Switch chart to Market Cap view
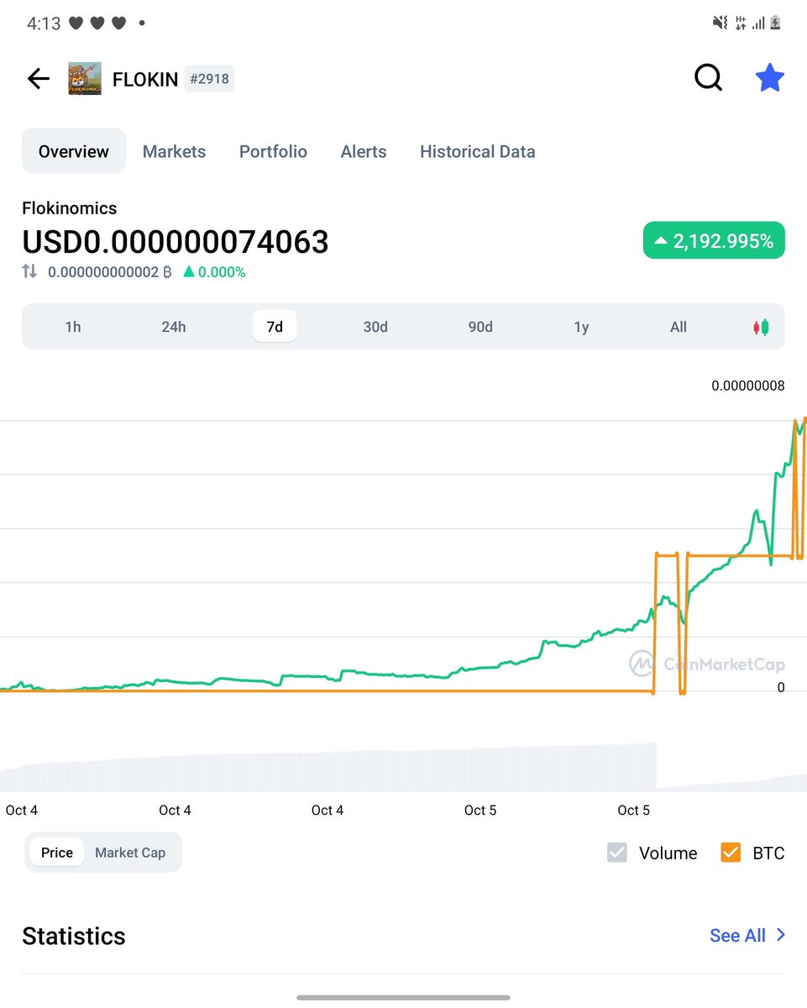Screen dimensions: 807x1008 pyautogui.click(x=130, y=853)
